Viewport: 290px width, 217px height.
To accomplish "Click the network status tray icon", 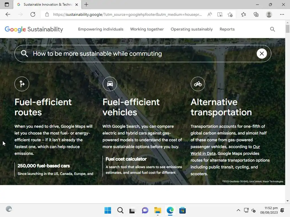I will pos(246,210).
